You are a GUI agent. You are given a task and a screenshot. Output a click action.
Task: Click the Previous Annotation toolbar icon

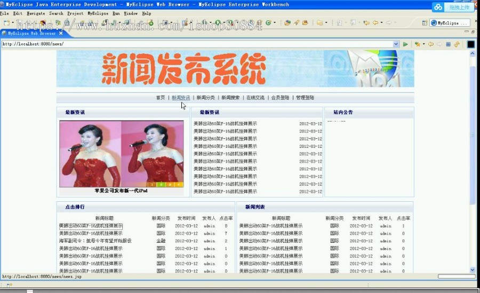coord(353,22)
